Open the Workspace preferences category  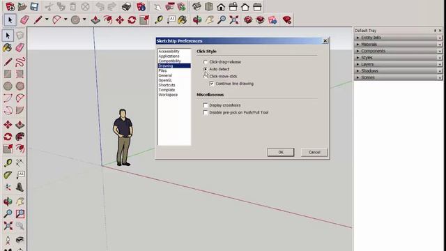coord(168,95)
